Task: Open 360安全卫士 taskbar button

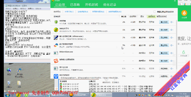Action: coord(101,95)
